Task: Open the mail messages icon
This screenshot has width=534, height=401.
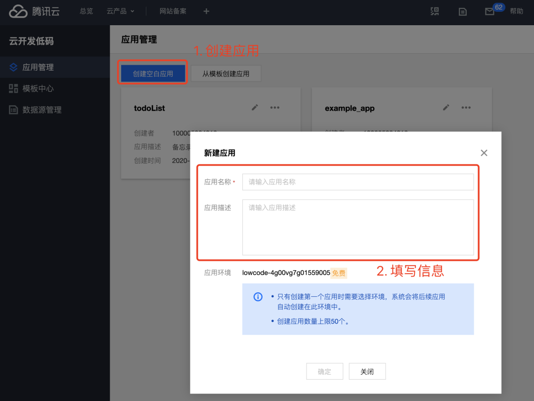Action: click(x=489, y=11)
